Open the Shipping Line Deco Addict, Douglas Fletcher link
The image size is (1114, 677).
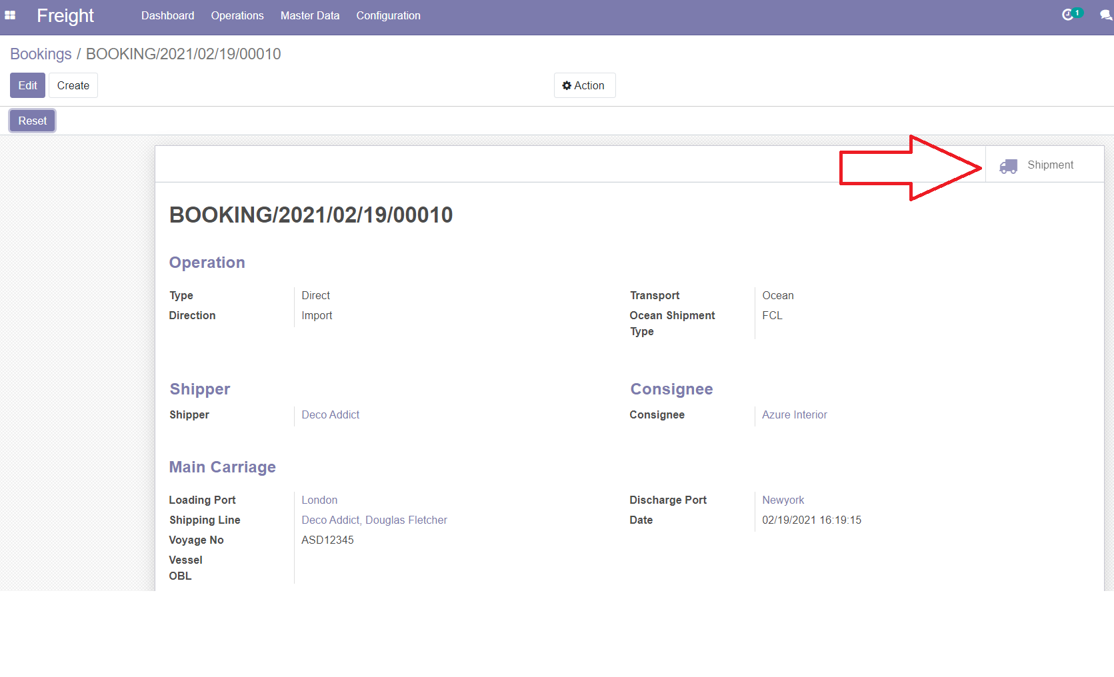374,520
